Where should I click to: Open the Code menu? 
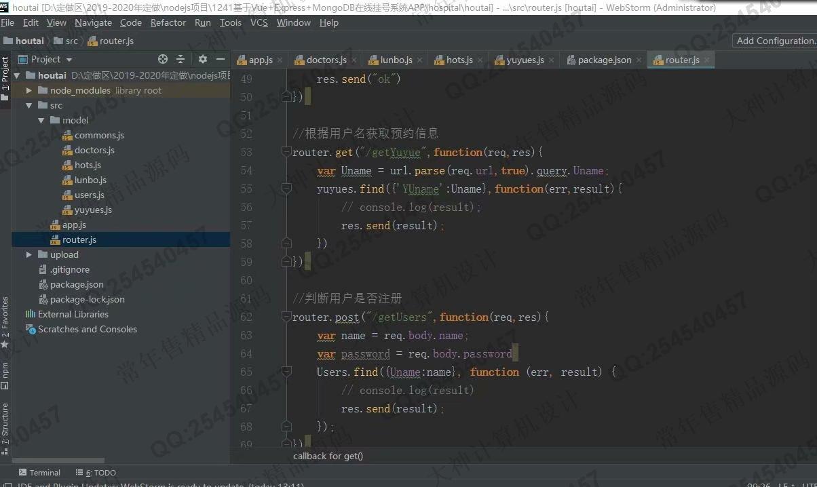[x=131, y=22]
